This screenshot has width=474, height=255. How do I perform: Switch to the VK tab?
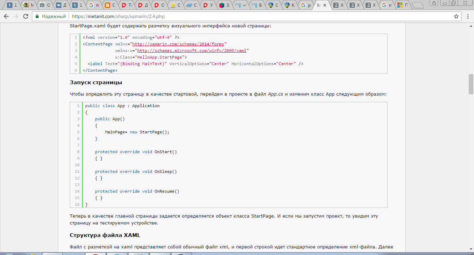[x=61, y=5]
